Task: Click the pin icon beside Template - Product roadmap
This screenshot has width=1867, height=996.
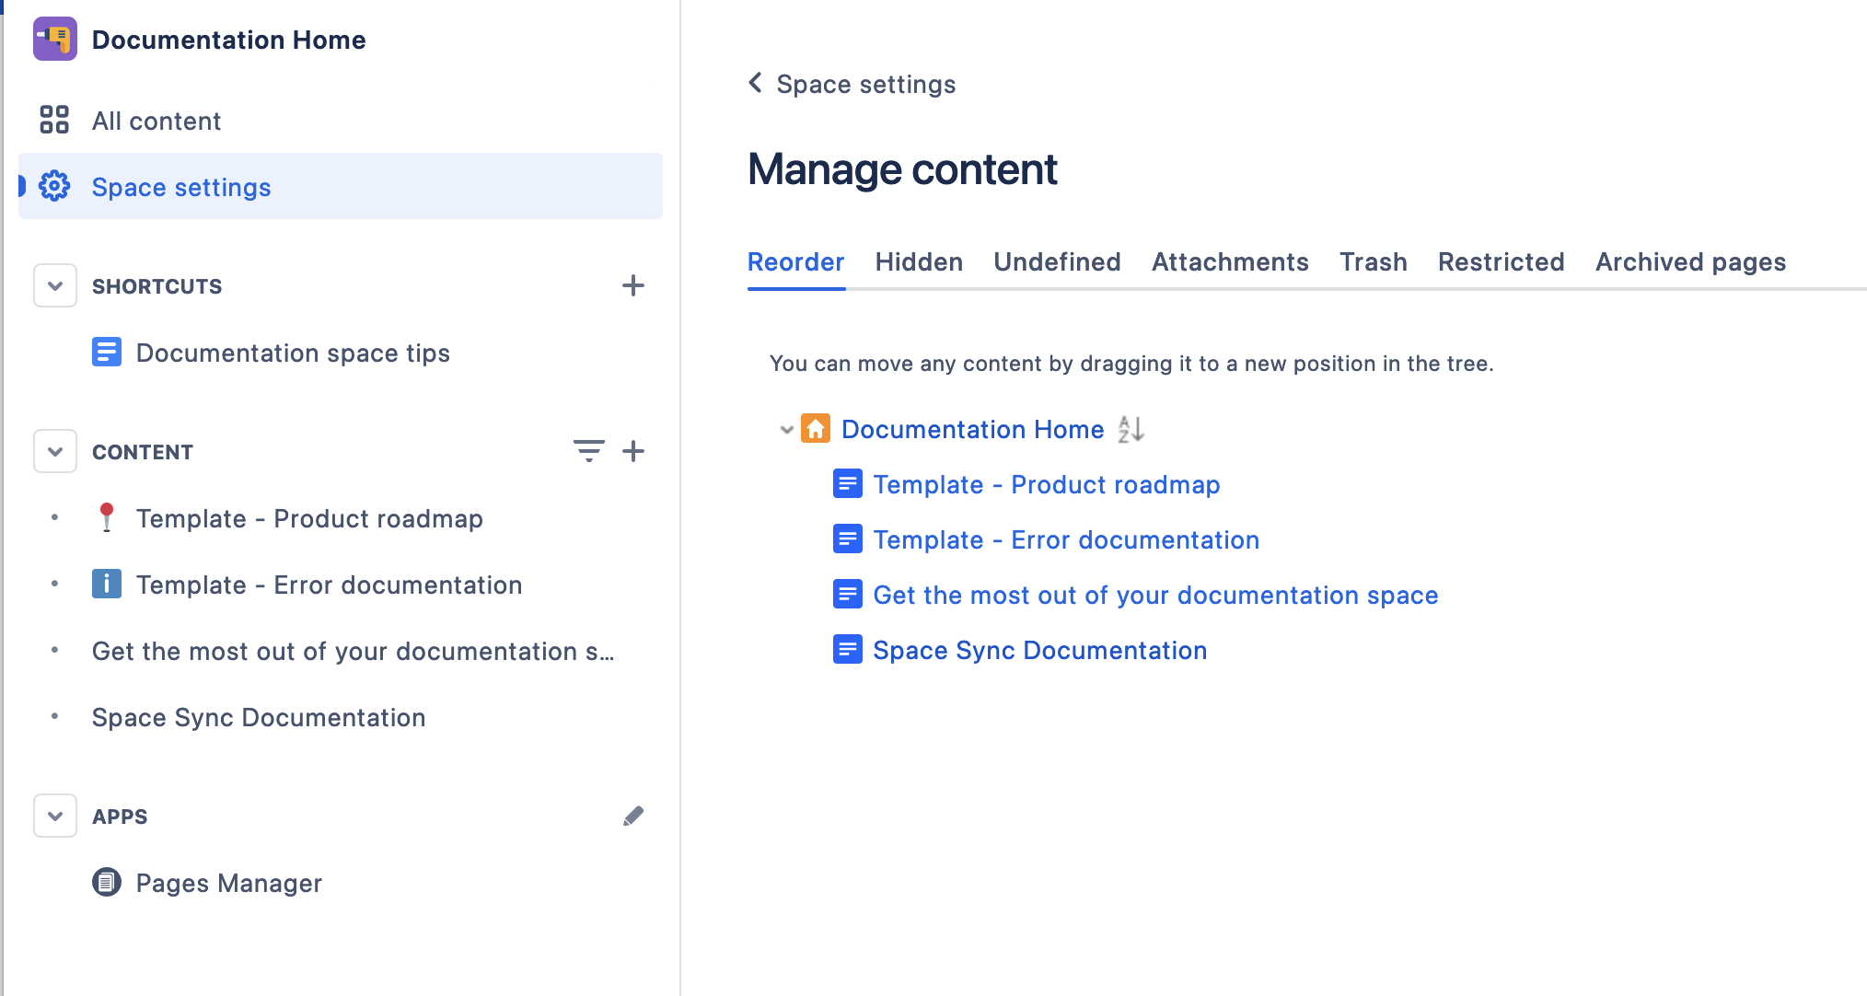Action: [x=107, y=517]
